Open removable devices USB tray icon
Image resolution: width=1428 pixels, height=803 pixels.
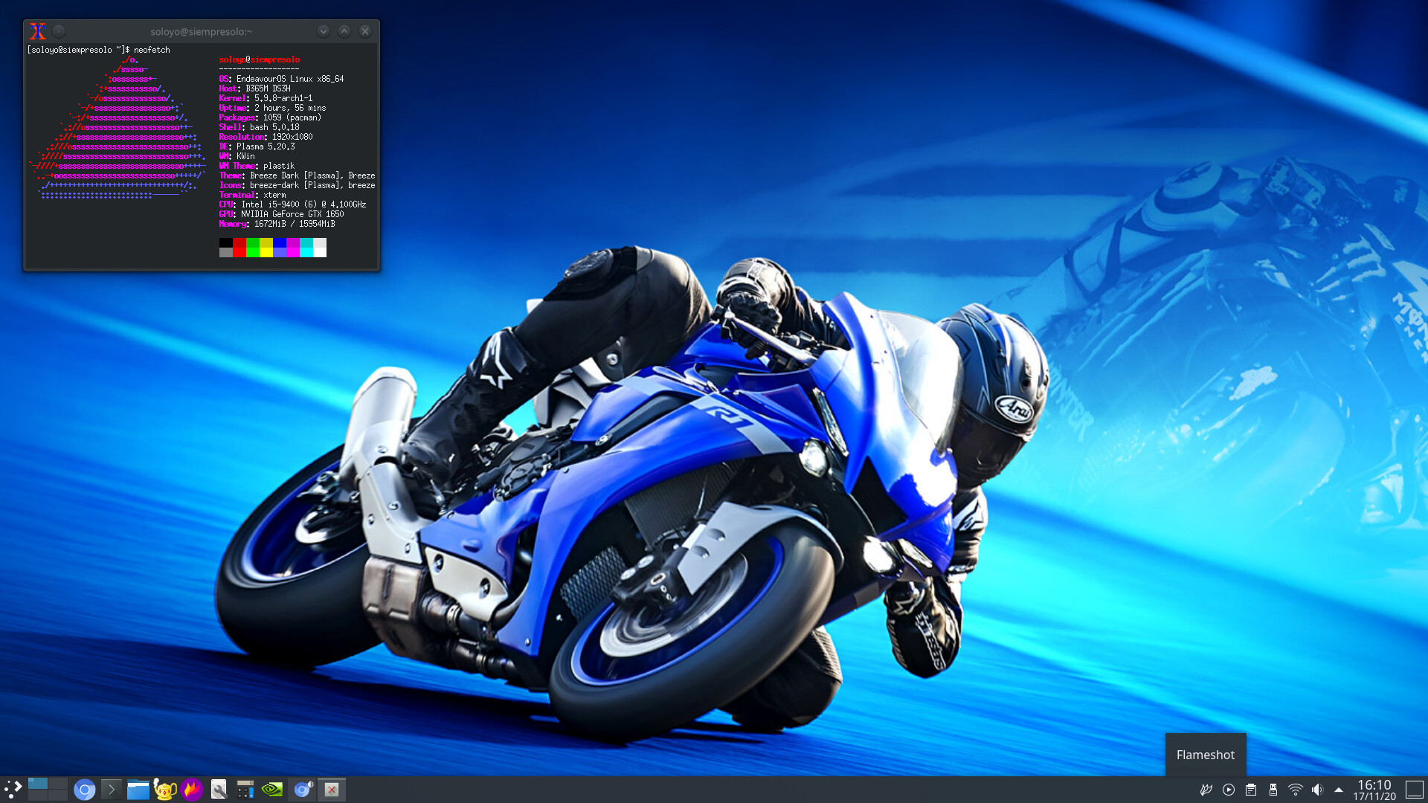pyautogui.click(x=1273, y=790)
